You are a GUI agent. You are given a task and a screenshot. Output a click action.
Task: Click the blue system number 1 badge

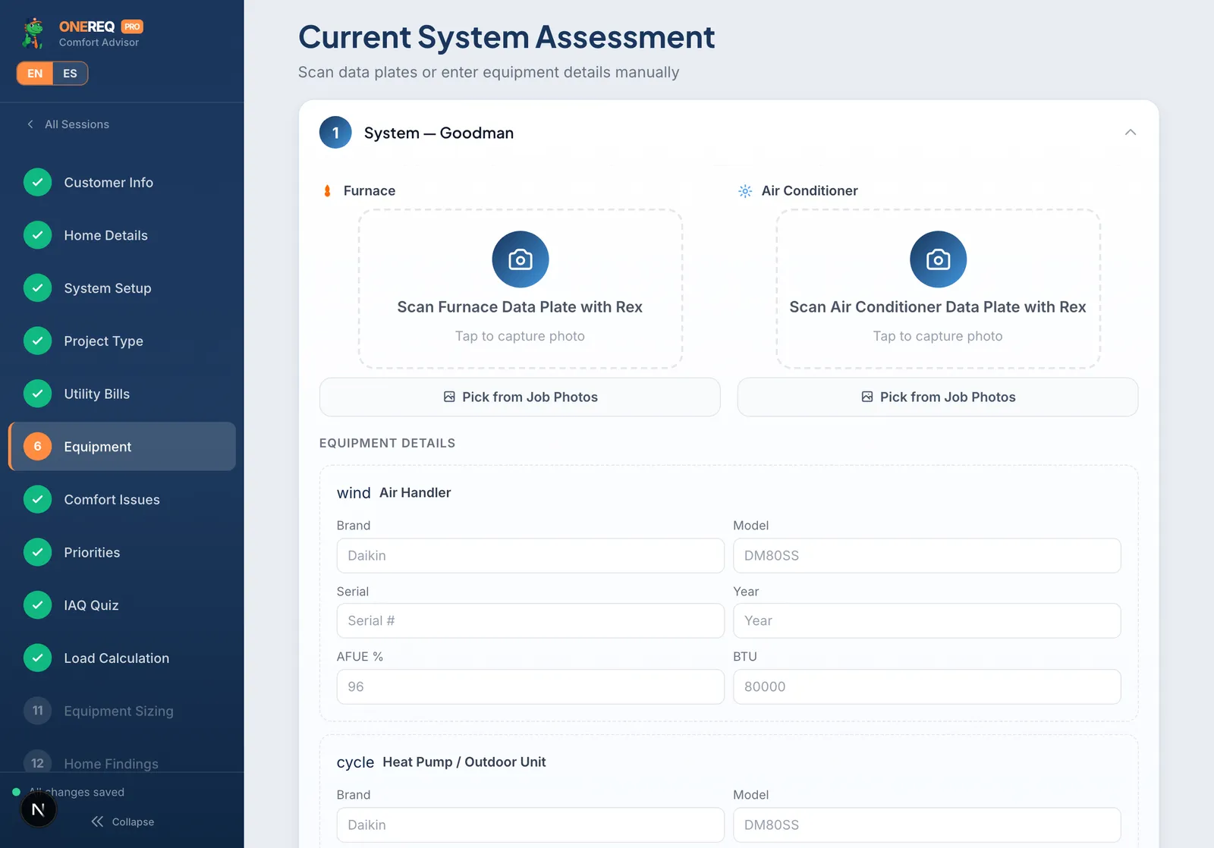[x=335, y=133]
